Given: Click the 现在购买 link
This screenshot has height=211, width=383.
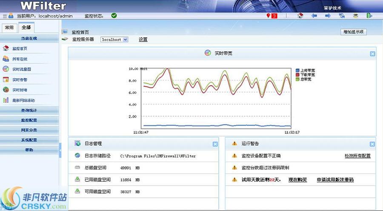Looking at the screenshot, I should (297, 180).
